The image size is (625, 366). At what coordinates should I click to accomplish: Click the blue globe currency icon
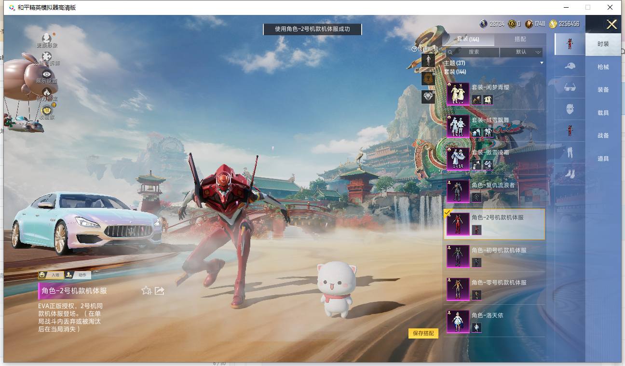[x=484, y=24]
